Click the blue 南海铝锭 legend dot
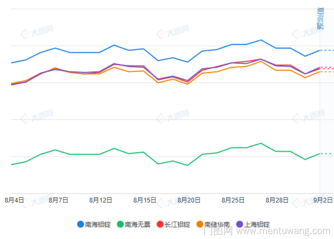The width and height of the screenshot is (334, 239). (x=80, y=224)
